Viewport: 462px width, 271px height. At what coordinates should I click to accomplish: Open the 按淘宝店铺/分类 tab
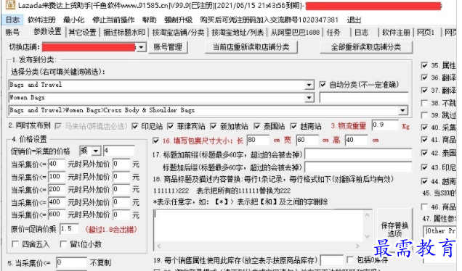(178, 33)
